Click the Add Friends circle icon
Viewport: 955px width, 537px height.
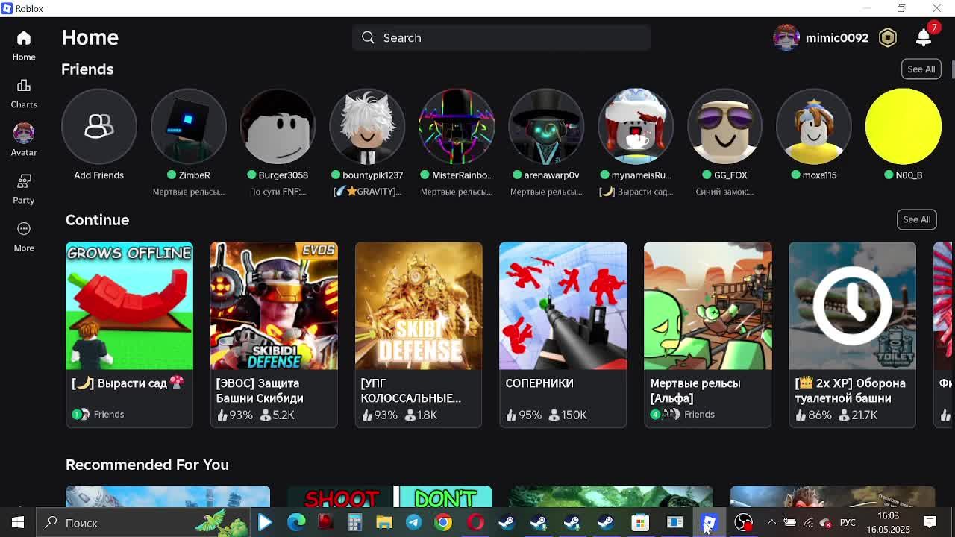[x=99, y=126]
